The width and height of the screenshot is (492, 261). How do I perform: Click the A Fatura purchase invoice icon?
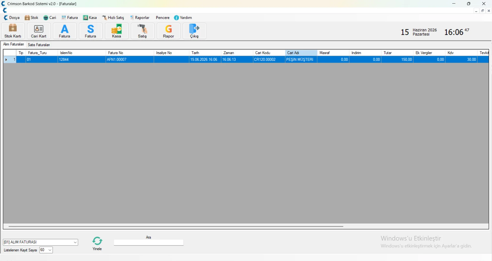[x=65, y=31]
